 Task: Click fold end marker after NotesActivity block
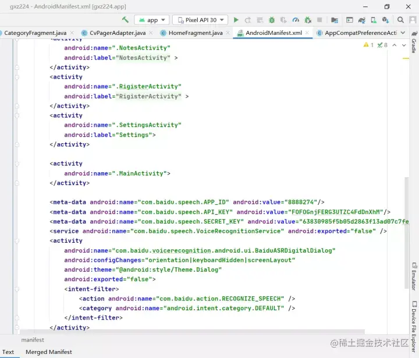[17, 68]
